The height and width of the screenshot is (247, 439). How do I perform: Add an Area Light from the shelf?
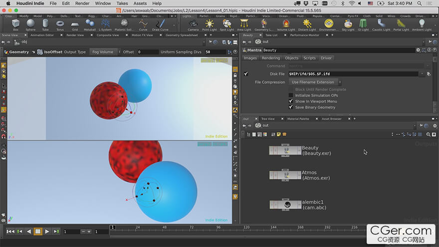(x=244, y=25)
